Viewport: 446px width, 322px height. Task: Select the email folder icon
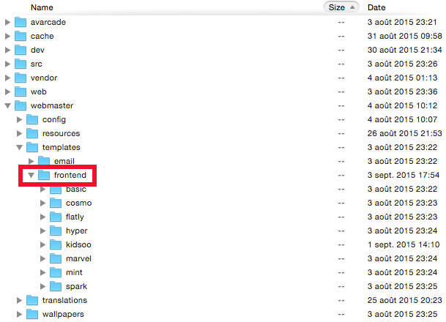(x=44, y=161)
